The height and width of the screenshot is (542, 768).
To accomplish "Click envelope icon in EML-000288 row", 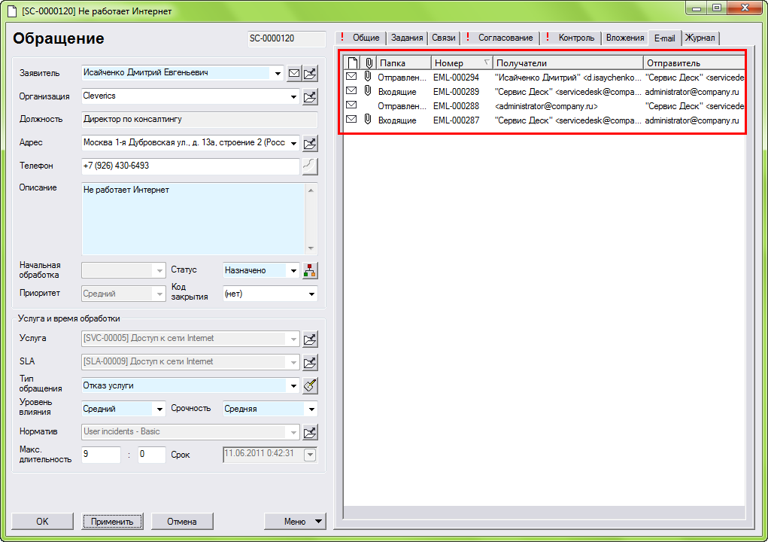I will [351, 105].
